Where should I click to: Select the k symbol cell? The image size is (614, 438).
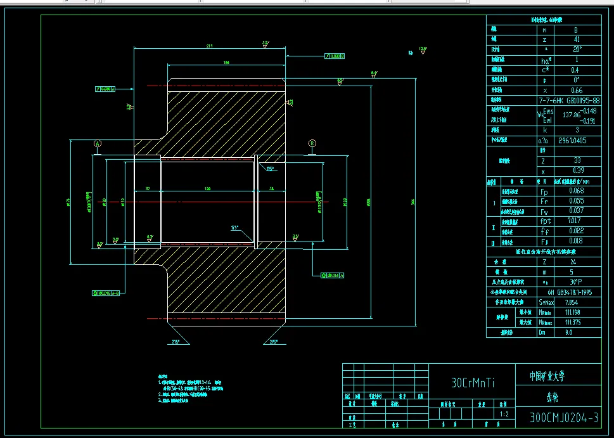pos(546,130)
